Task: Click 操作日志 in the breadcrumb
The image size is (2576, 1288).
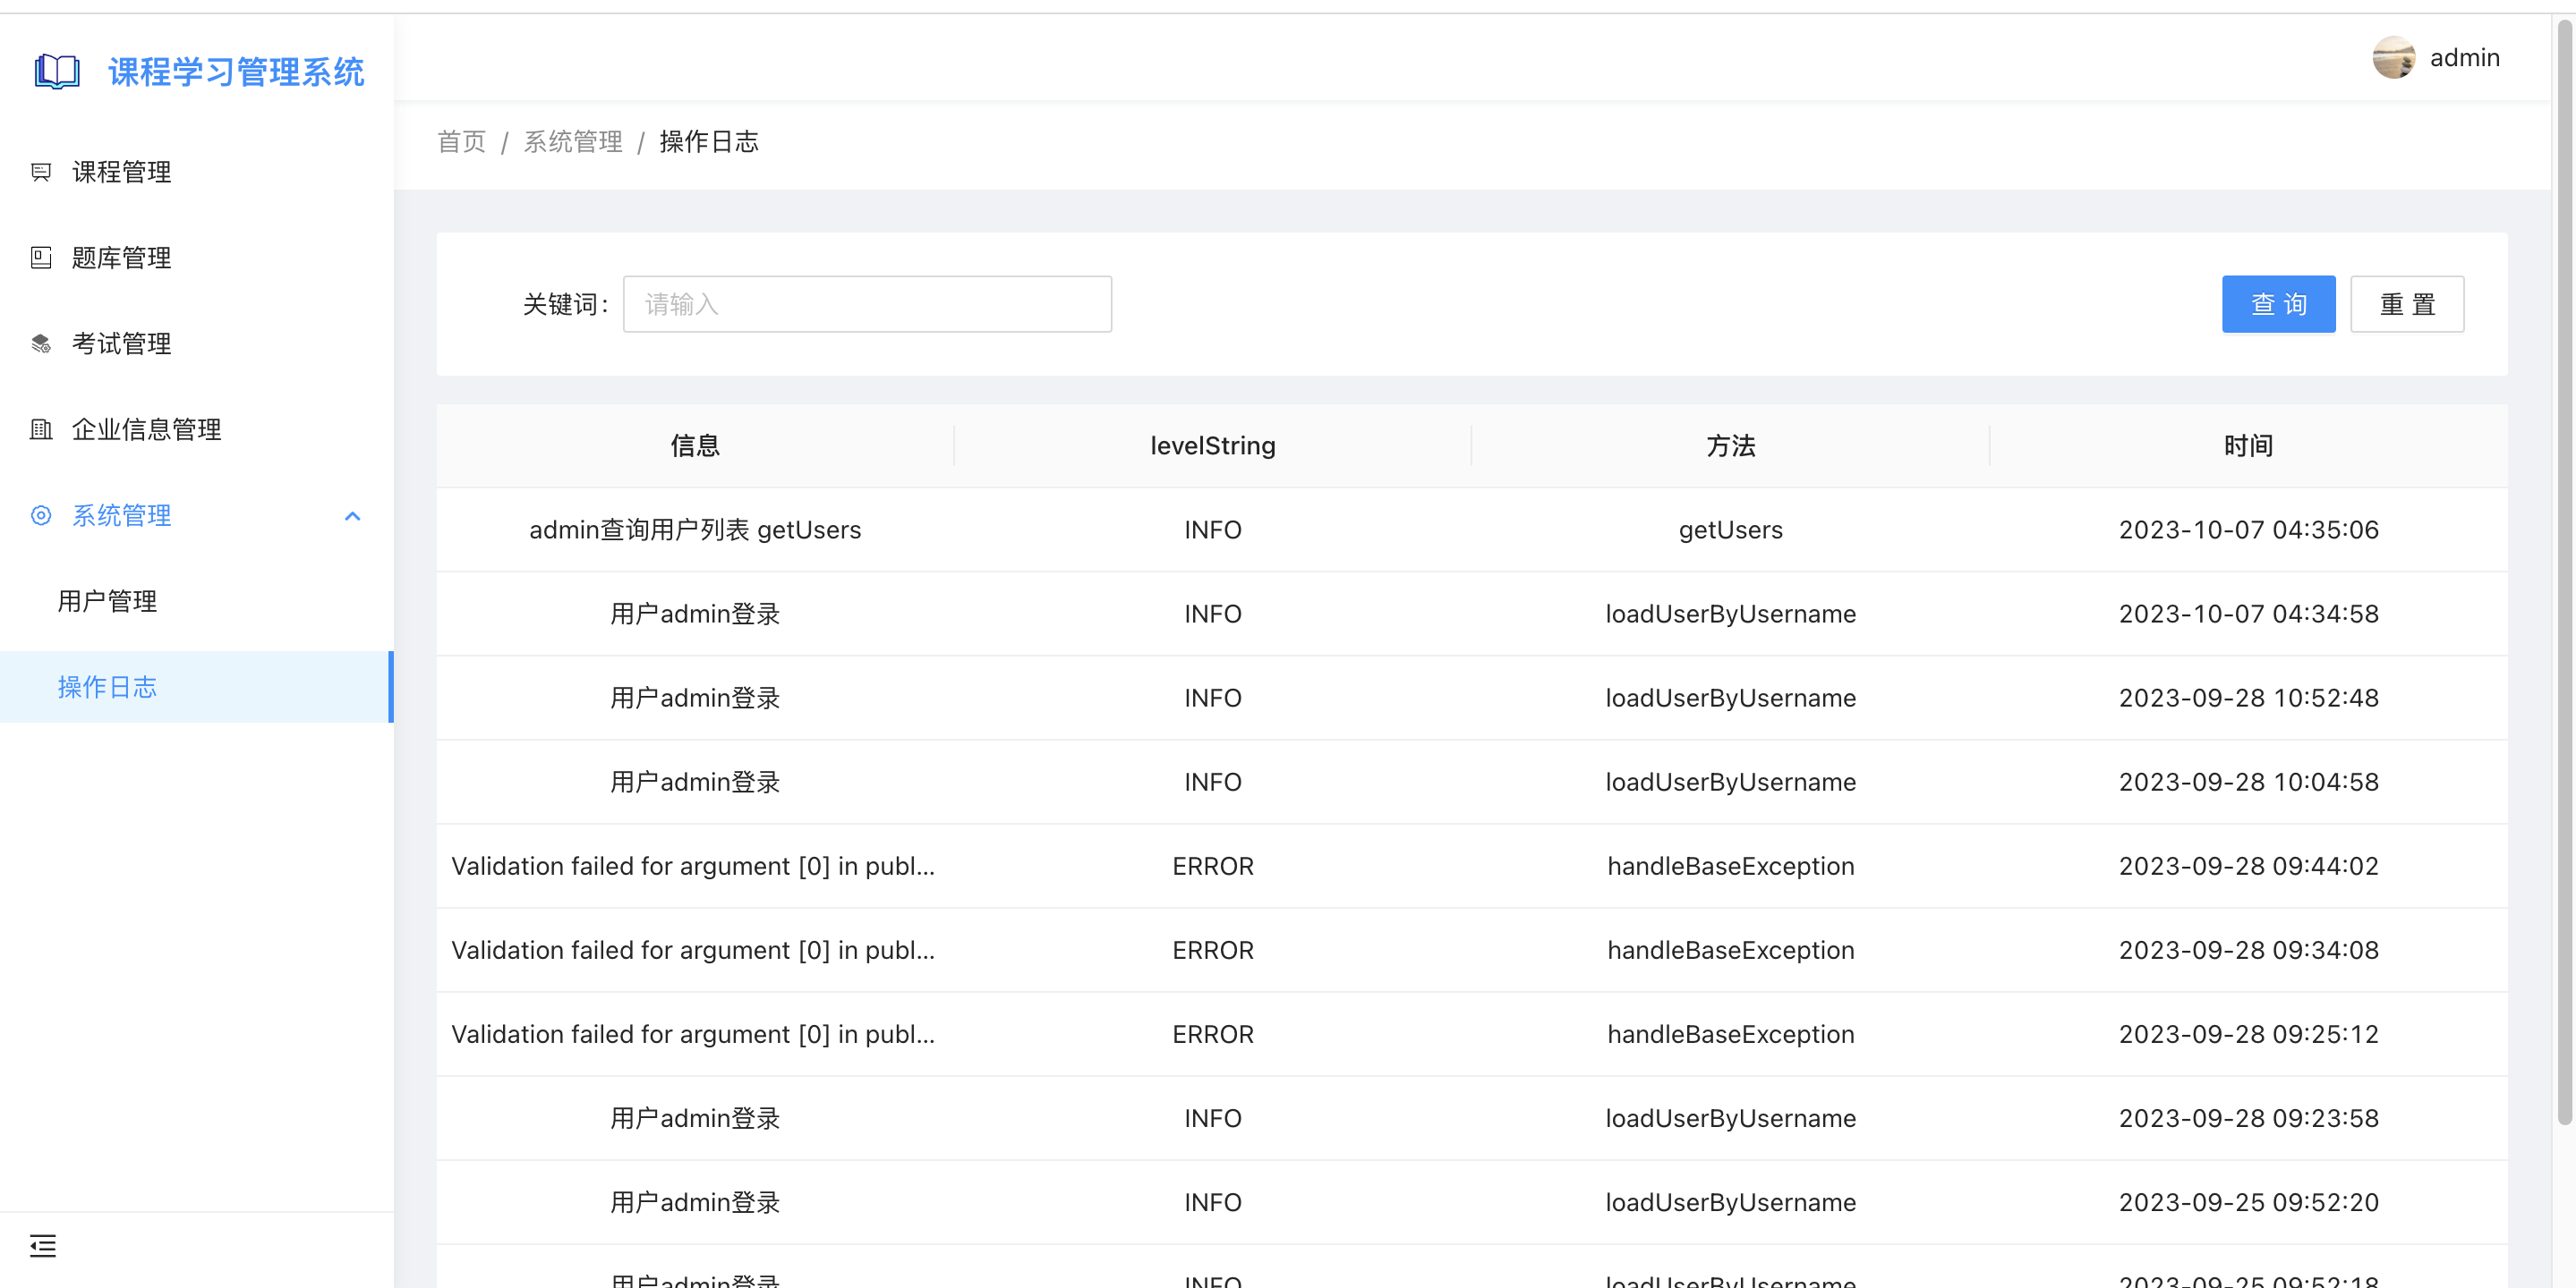Action: (709, 142)
